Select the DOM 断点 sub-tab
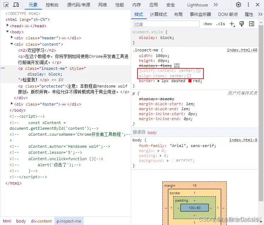This screenshot has width=264, height=225. click(228, 15)
